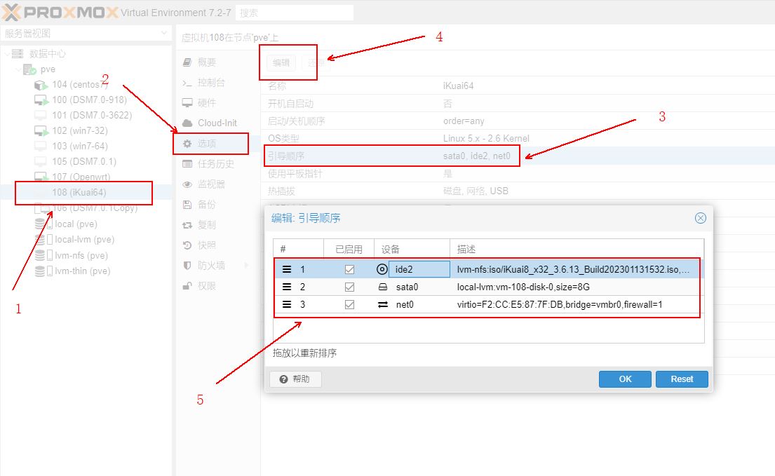Click the CD disc icon for ide2
Screen dimensions: 775x476
382,269
